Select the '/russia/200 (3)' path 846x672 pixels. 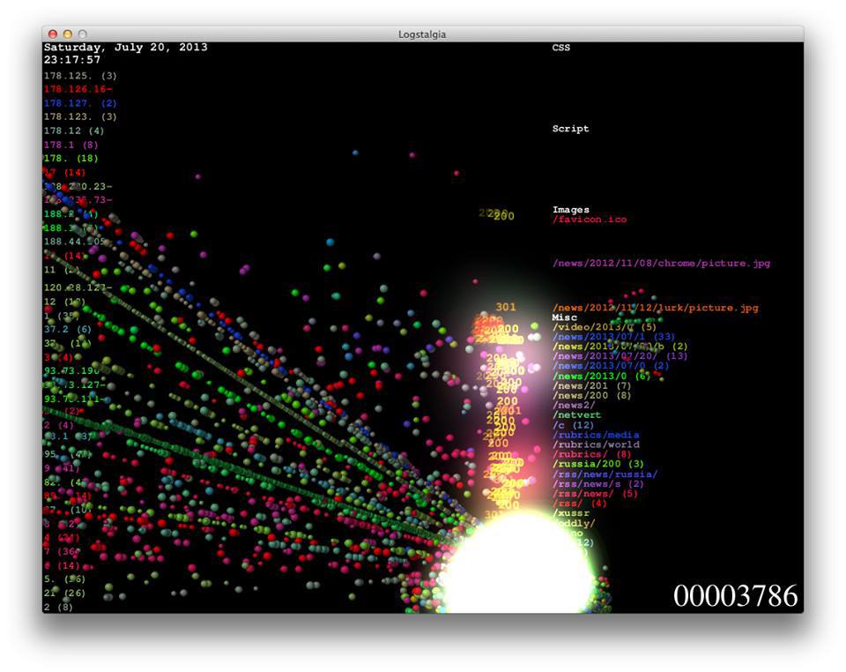coord(598,464)
